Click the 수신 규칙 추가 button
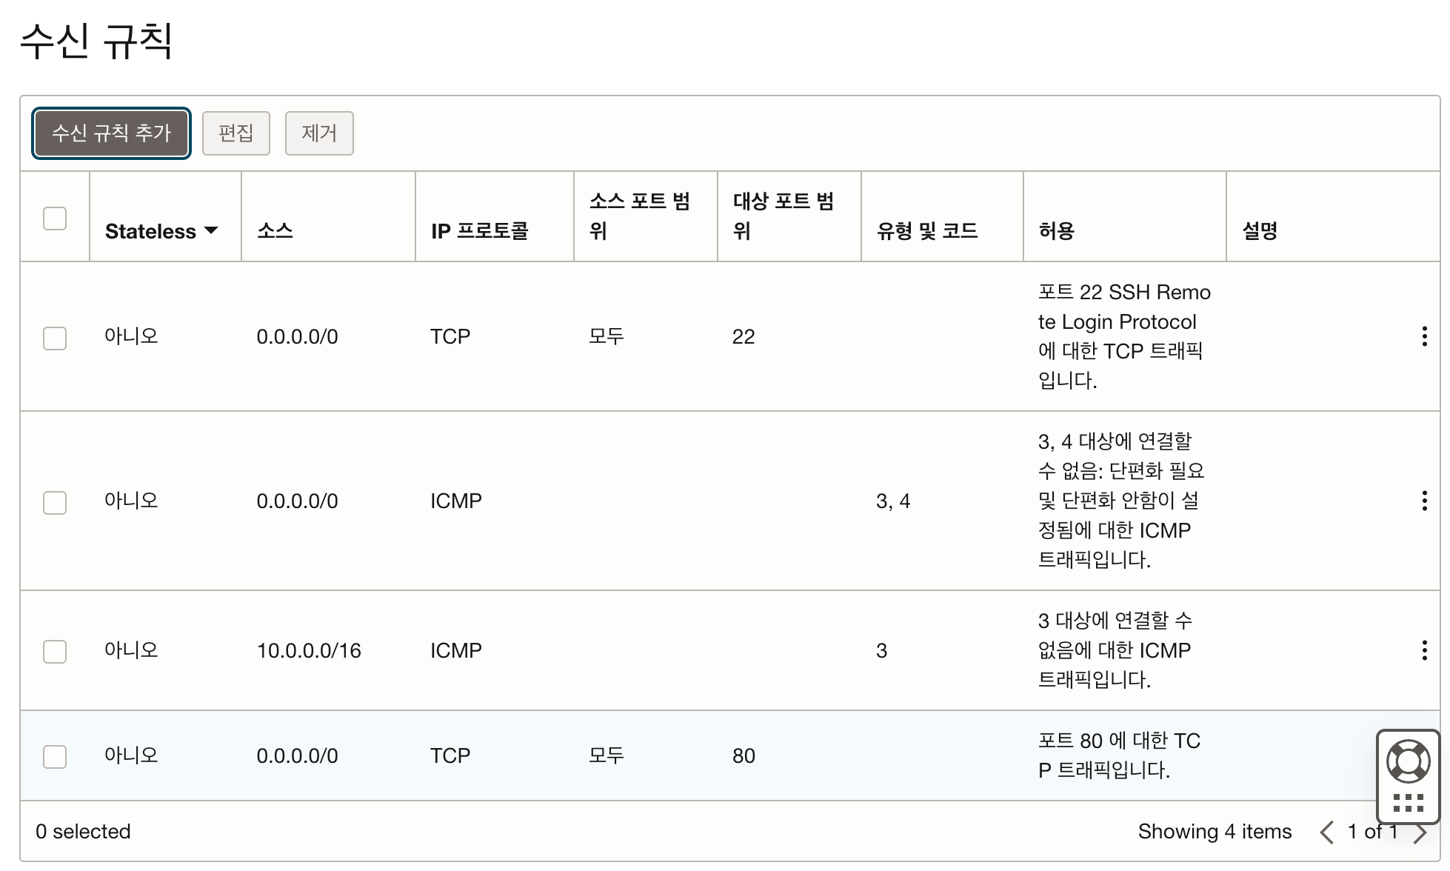Screen dimensions: 1450x871 click(x=111, y=133)
